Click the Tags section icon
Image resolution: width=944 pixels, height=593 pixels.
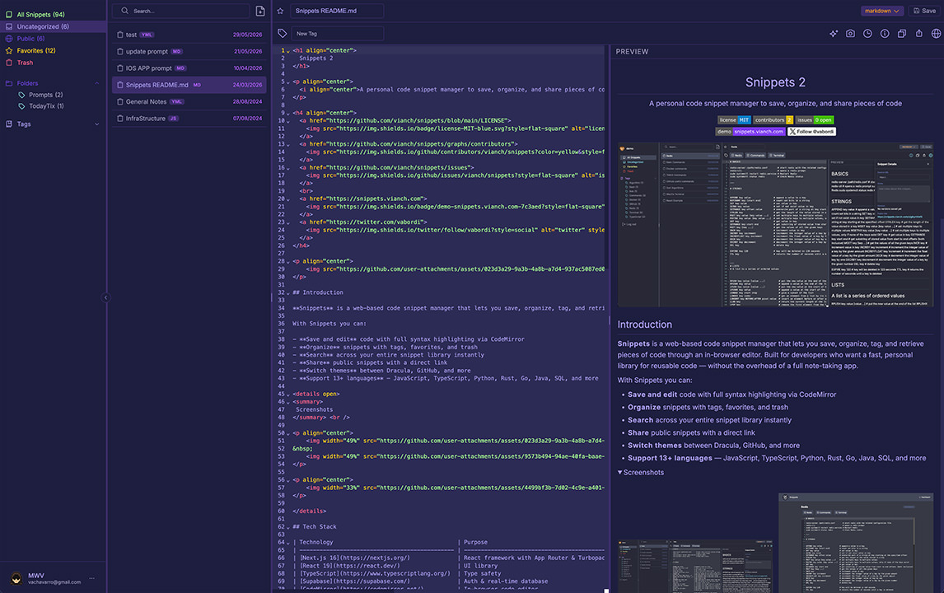coord(9,124)
